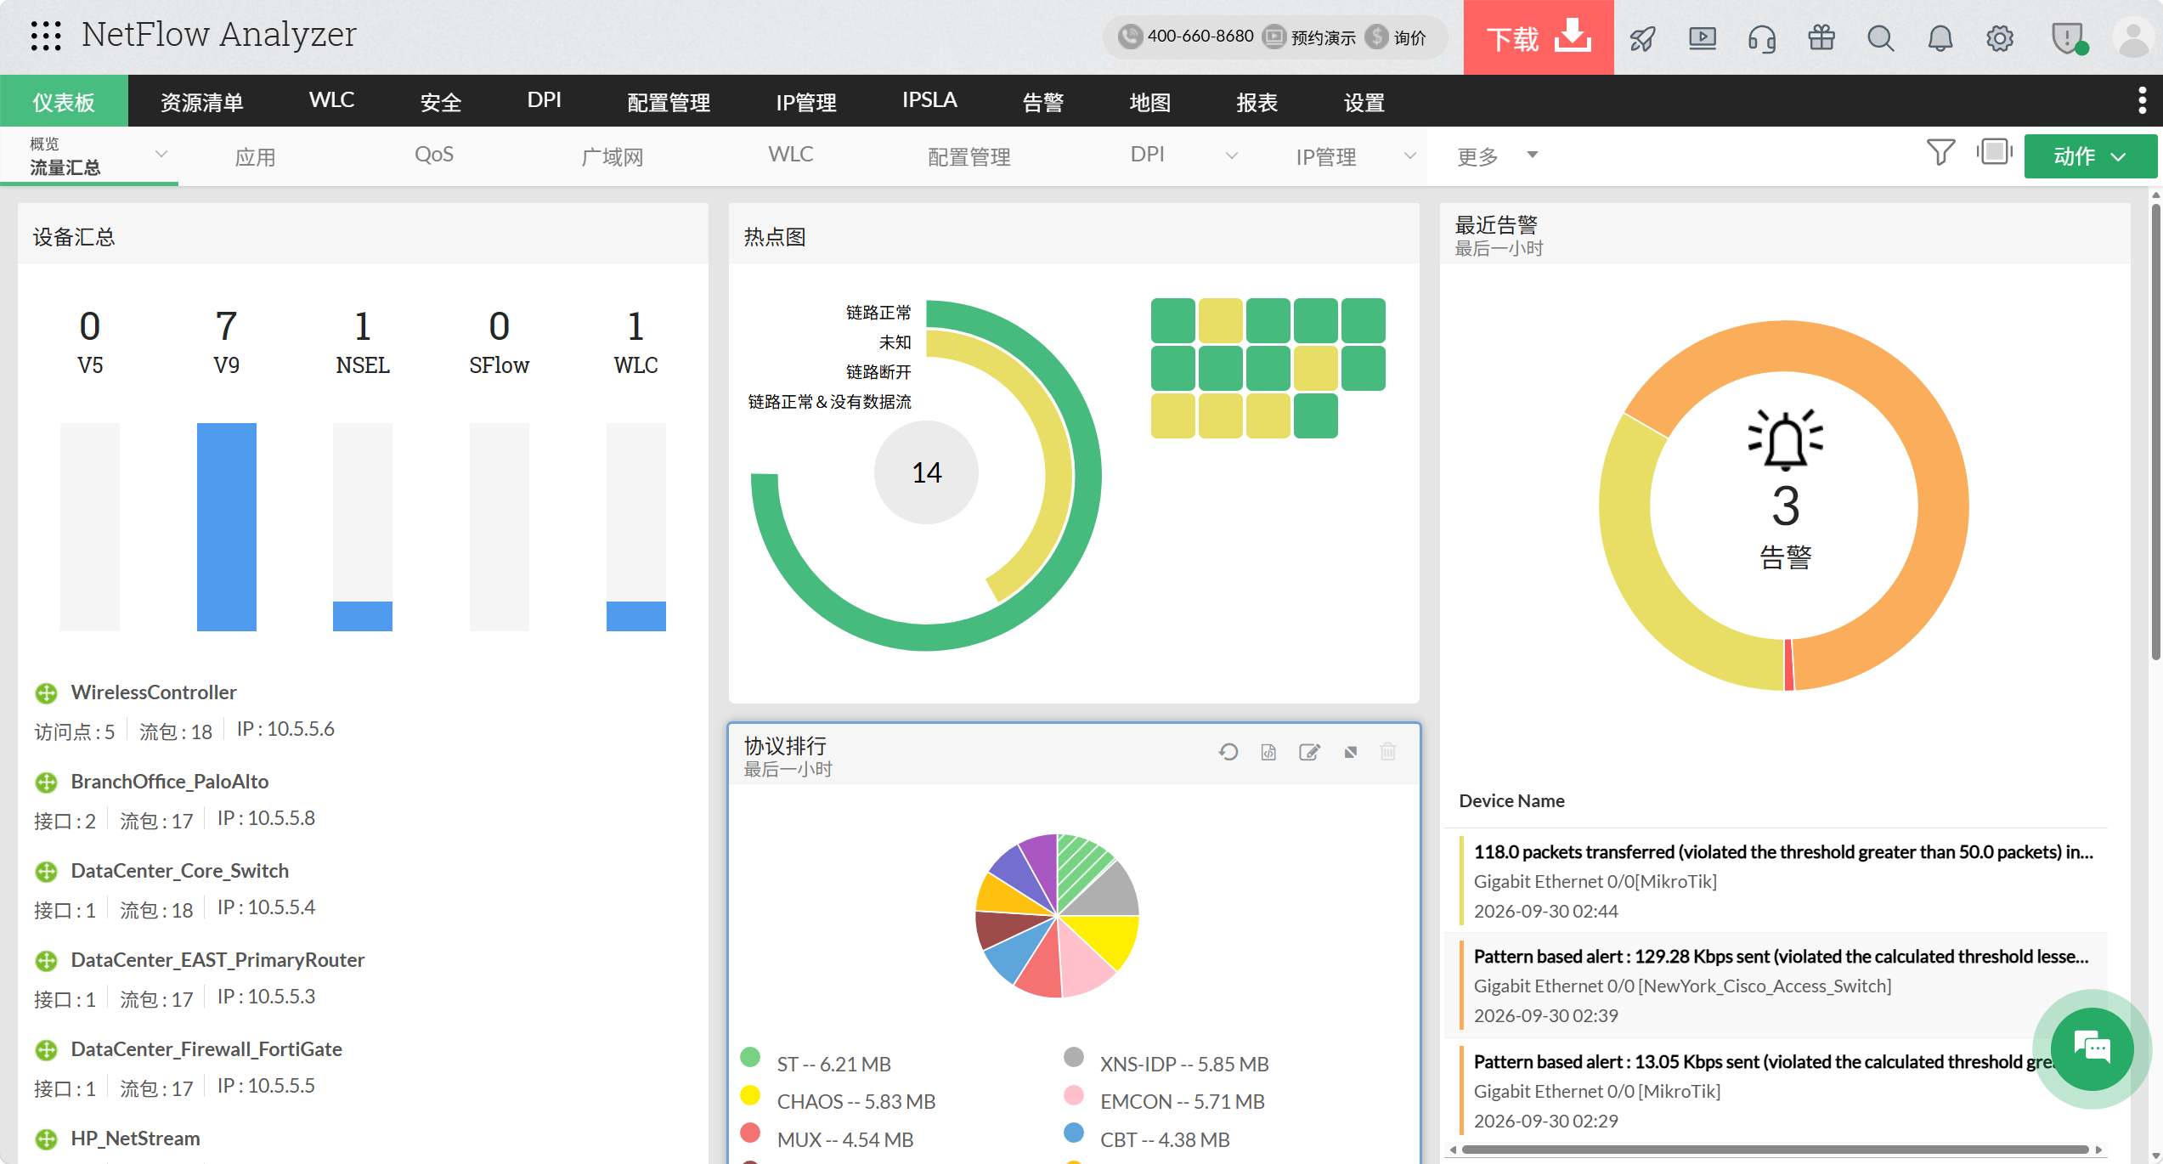Open the video presentation icon

[x=1702, y=38]
